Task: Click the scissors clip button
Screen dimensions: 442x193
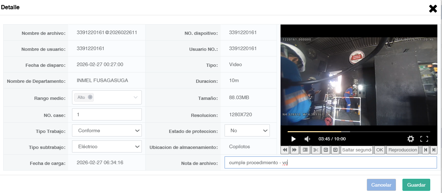Action: tap(316, 150)
